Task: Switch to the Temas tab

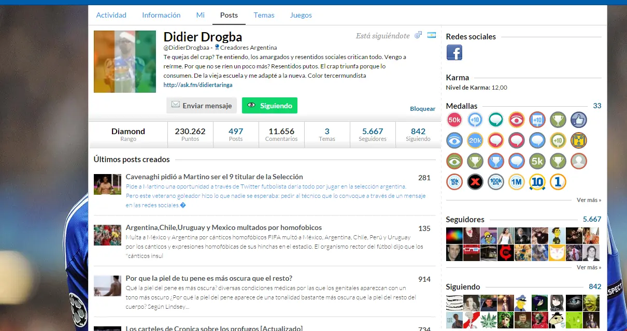Action: tap(264, 15)
